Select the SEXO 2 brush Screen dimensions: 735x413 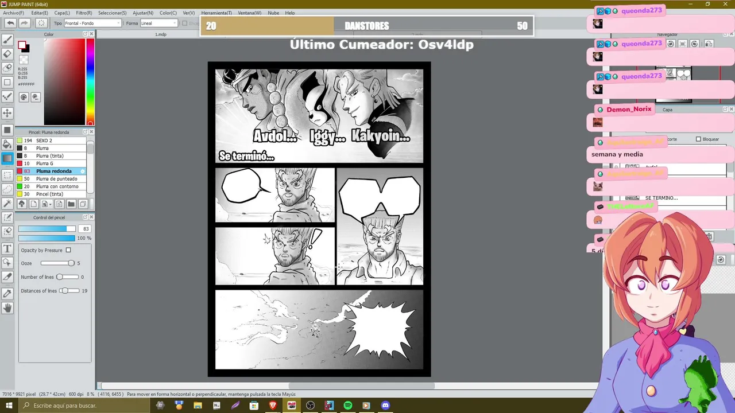pyautogui.click(x=51, y=141)
